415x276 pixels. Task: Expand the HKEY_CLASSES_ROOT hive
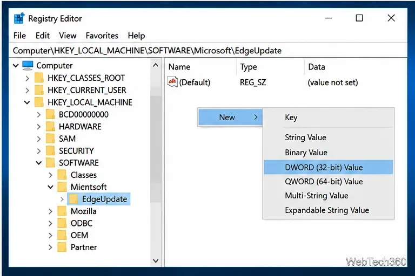tap(27, 78)
